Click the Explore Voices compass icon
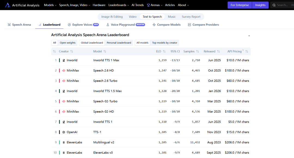Viewport: 294px width, 158px height. pos(69,25)
